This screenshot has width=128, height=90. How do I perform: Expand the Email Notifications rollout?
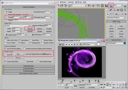pos(28,71)
